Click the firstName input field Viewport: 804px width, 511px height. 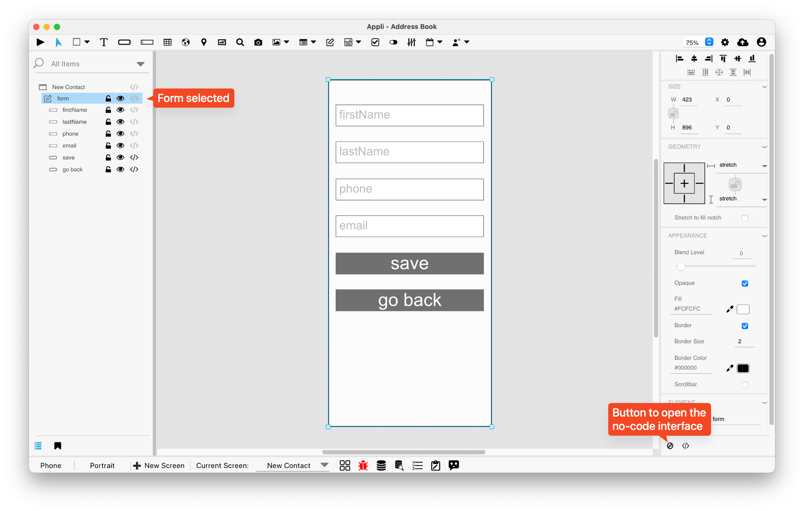click(408, 115)
